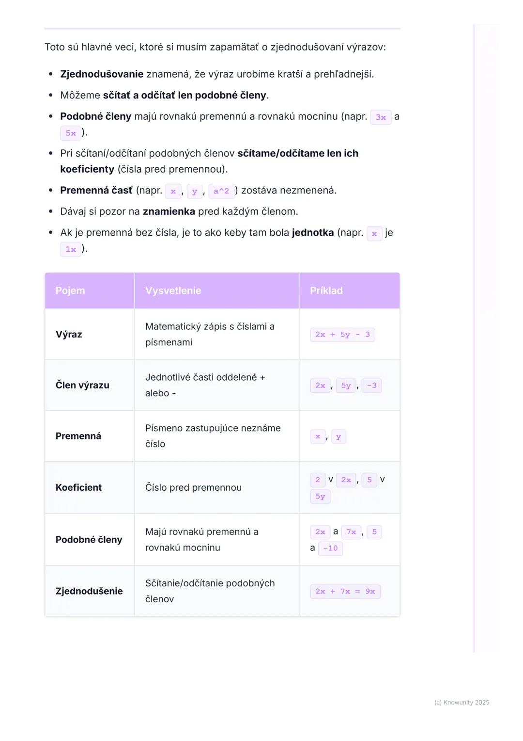Select the "a^2" code chip
The height and width of the screenshot is (741, 523).
coord(221,191)
